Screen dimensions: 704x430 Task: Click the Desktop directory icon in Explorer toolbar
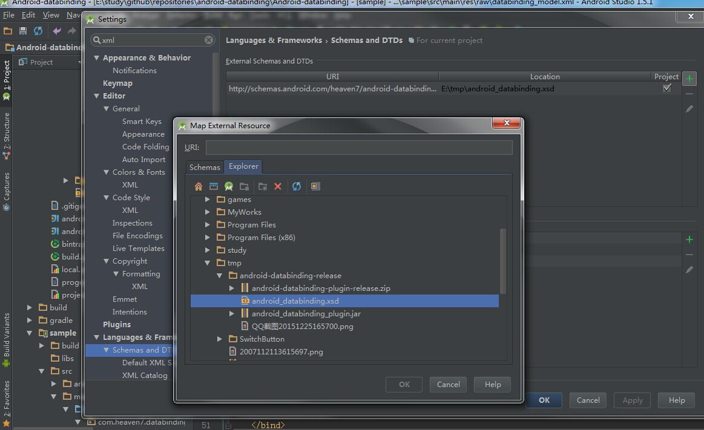(214, 186)
